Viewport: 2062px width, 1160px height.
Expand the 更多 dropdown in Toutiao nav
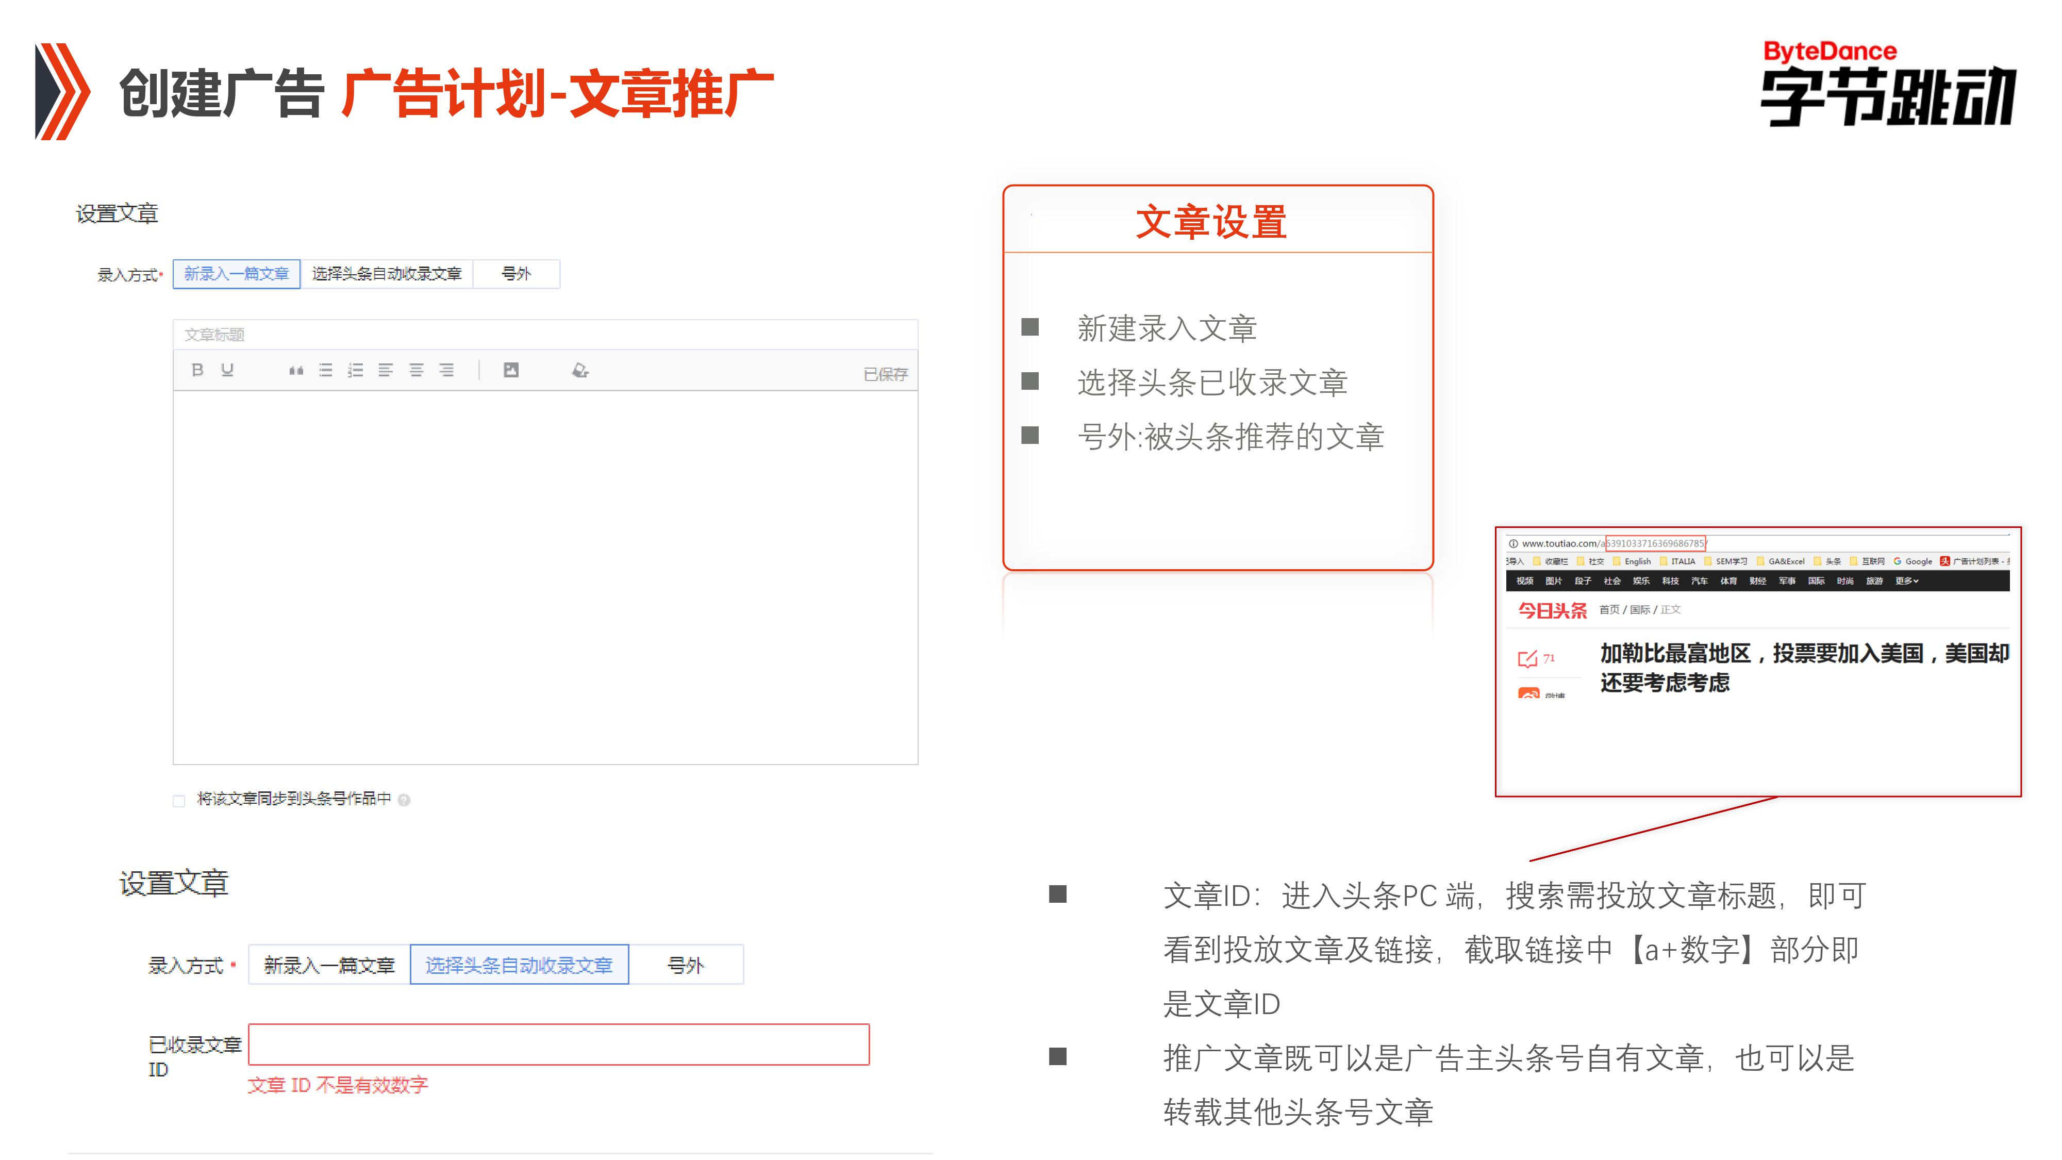(x=1906, y=581)
